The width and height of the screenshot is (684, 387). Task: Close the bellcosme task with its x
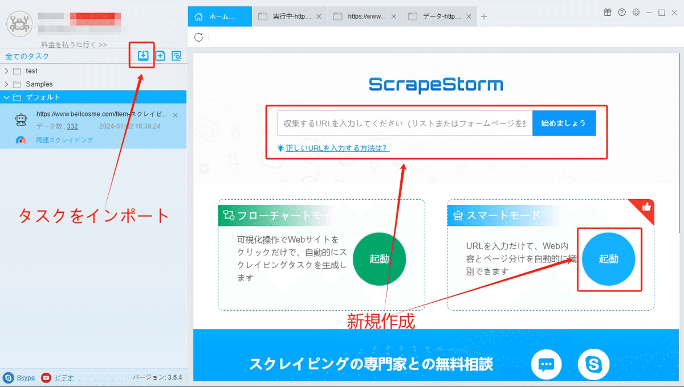click(x=175, y=115)
